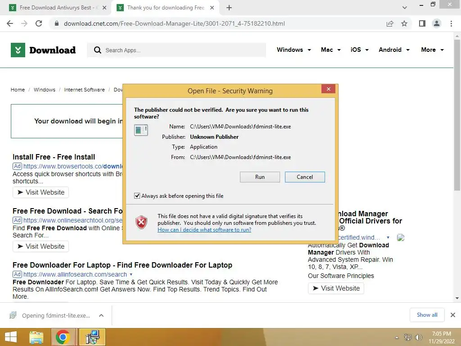Expand the certified.wind ad options arrow
The height and width of the screenshot is (346, 461).
point(388,237)
